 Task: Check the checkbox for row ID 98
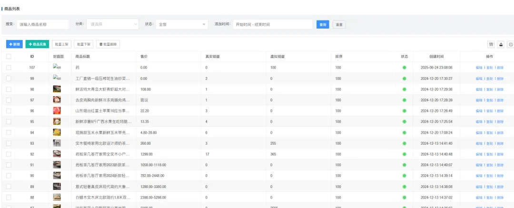[x=9, y=89]
